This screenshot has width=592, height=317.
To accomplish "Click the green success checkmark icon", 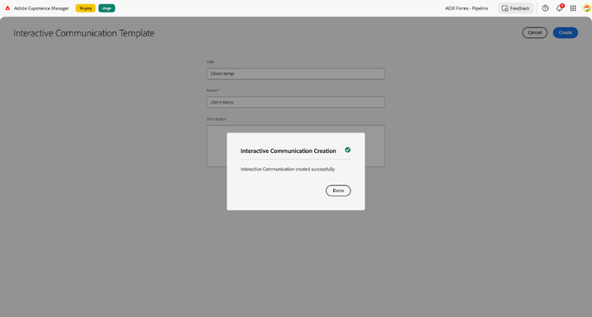I will (348, 150).
